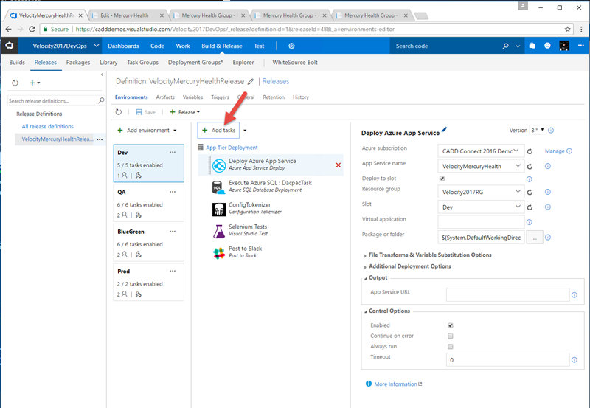
Task: Switch to the Triggers tab
Action: click(220, 97)
